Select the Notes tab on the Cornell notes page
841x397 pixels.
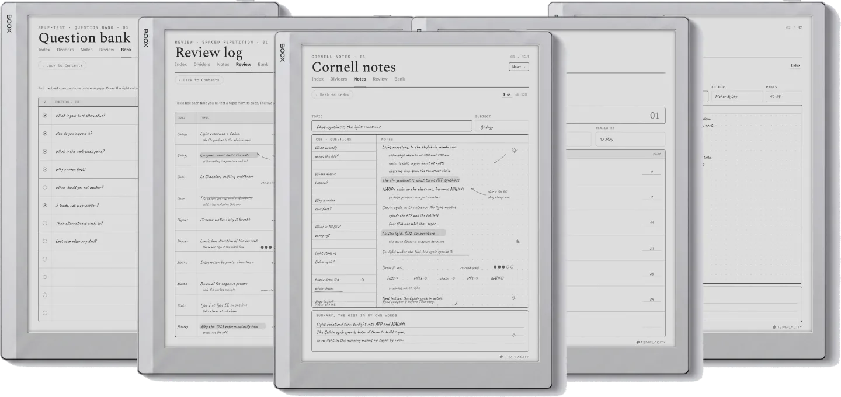[360, 79]
